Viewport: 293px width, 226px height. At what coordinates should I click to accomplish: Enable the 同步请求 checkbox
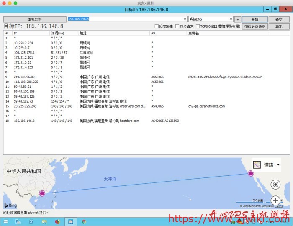(177, 26)
